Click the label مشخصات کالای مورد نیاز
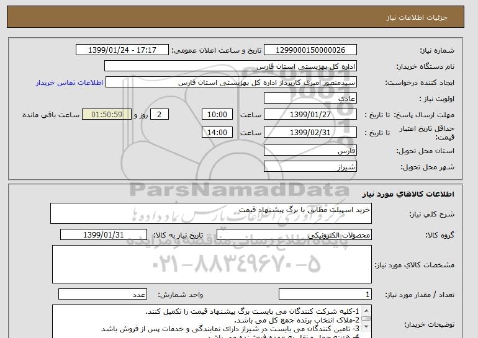Screen dimensions: 478x338 point(414,265)
